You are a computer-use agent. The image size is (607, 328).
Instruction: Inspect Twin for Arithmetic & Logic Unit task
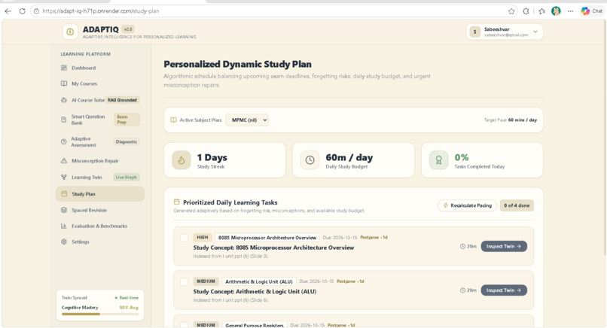[x=504, y=290]
